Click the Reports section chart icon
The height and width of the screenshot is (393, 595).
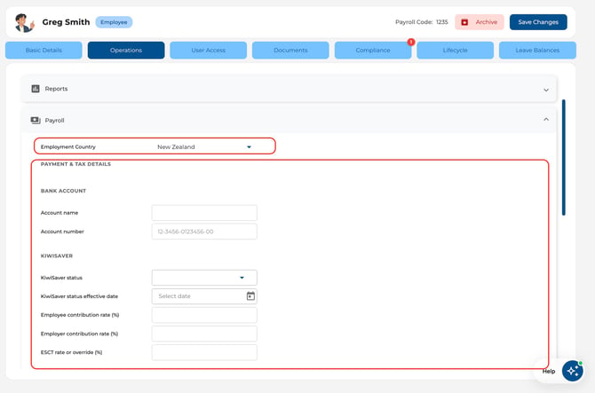tap(36, 89)
